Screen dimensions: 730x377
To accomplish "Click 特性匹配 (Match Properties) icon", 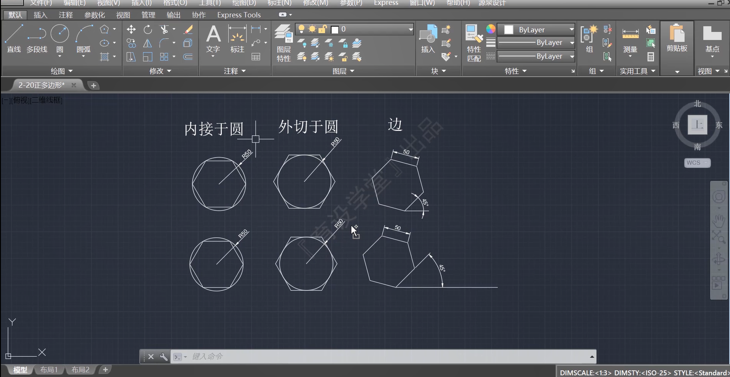I will click(x=474, y=43).
